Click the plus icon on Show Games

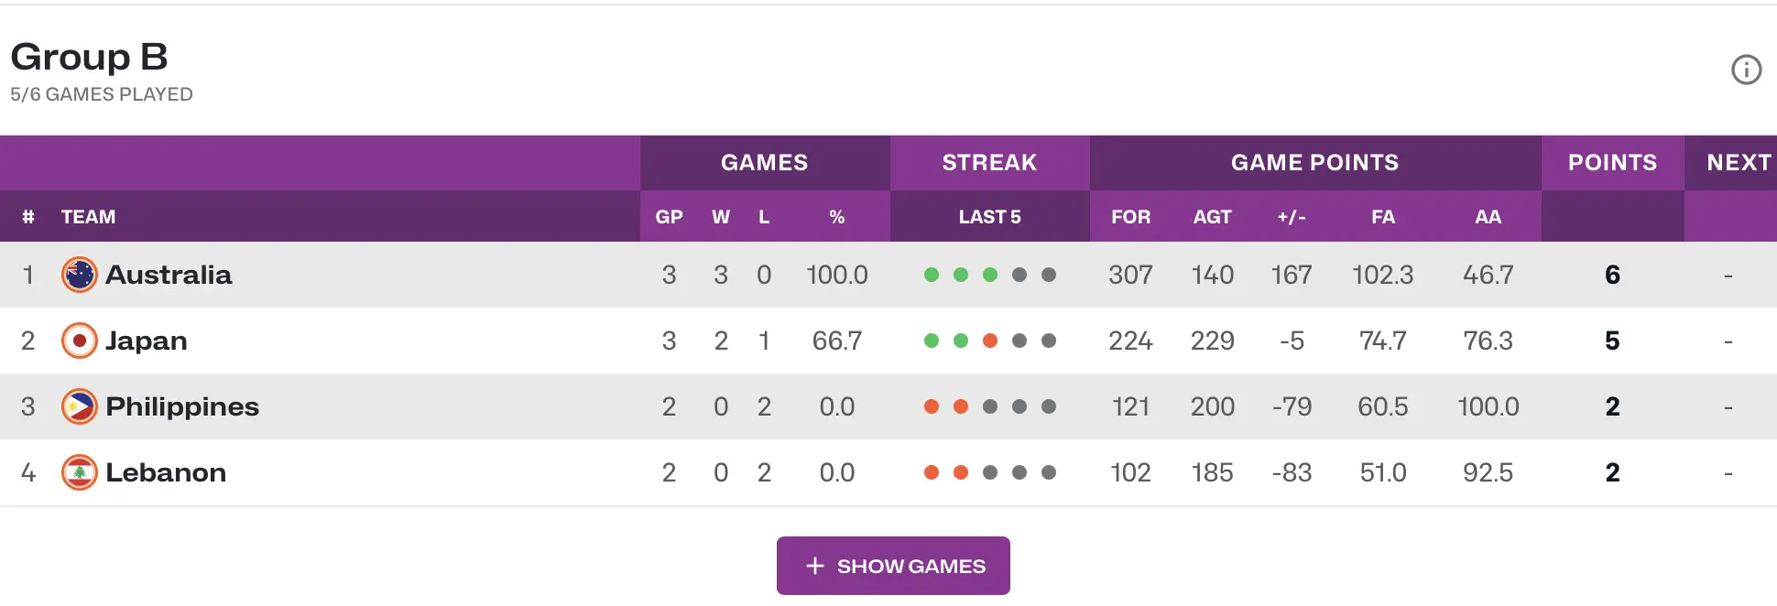[815, 566]
